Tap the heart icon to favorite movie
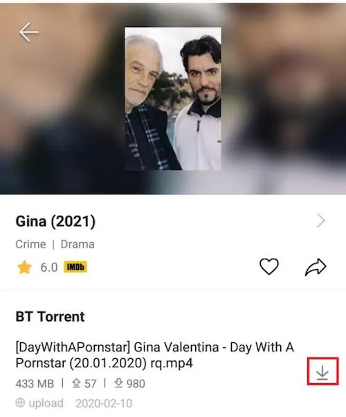 pos(269,266)
